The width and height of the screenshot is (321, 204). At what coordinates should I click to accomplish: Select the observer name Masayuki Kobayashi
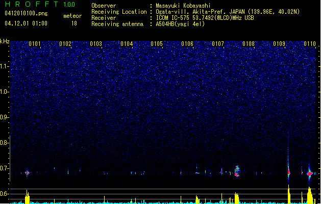click(x=183, y=6)
